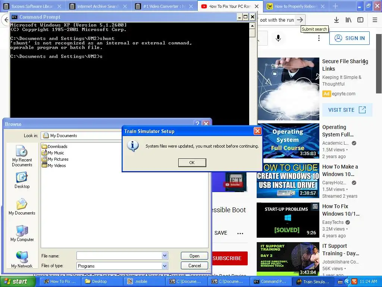
Task: Select My Documents in Browse places bar
Action: click(x=22, y=206)
